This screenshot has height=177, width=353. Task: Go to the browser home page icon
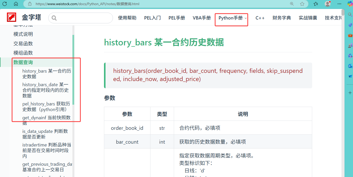pyautogui.click(x=16, y=4)
